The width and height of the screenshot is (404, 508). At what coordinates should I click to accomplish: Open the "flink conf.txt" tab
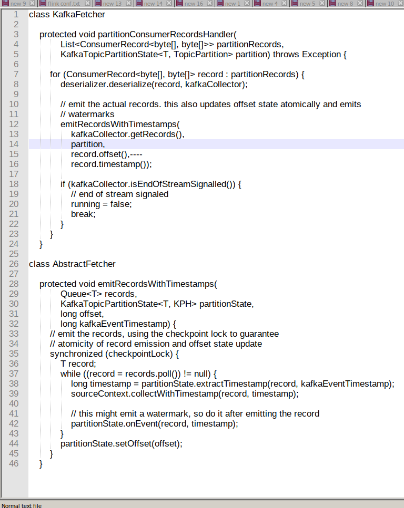pyautogui.click(x=63, y=4)
